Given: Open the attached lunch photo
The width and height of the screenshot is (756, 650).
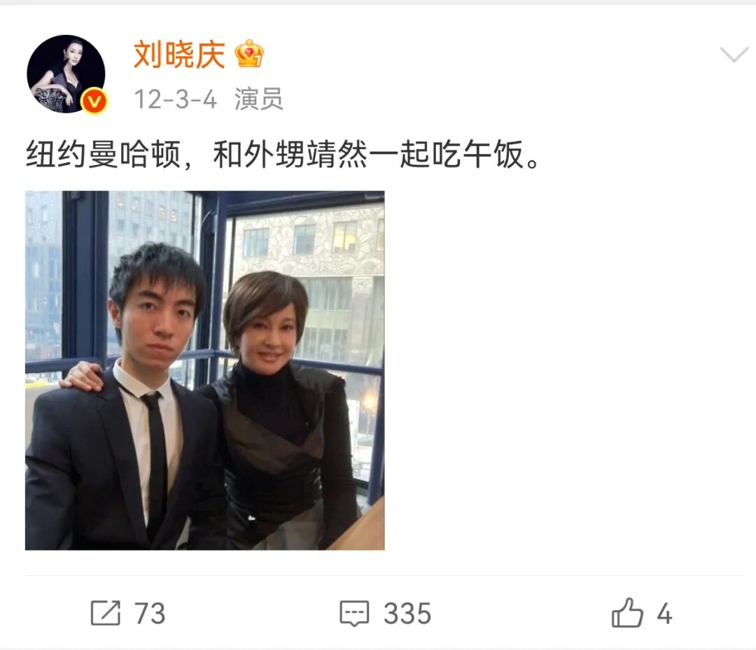Looking at the screenshot, I should [x=205, y=371].
